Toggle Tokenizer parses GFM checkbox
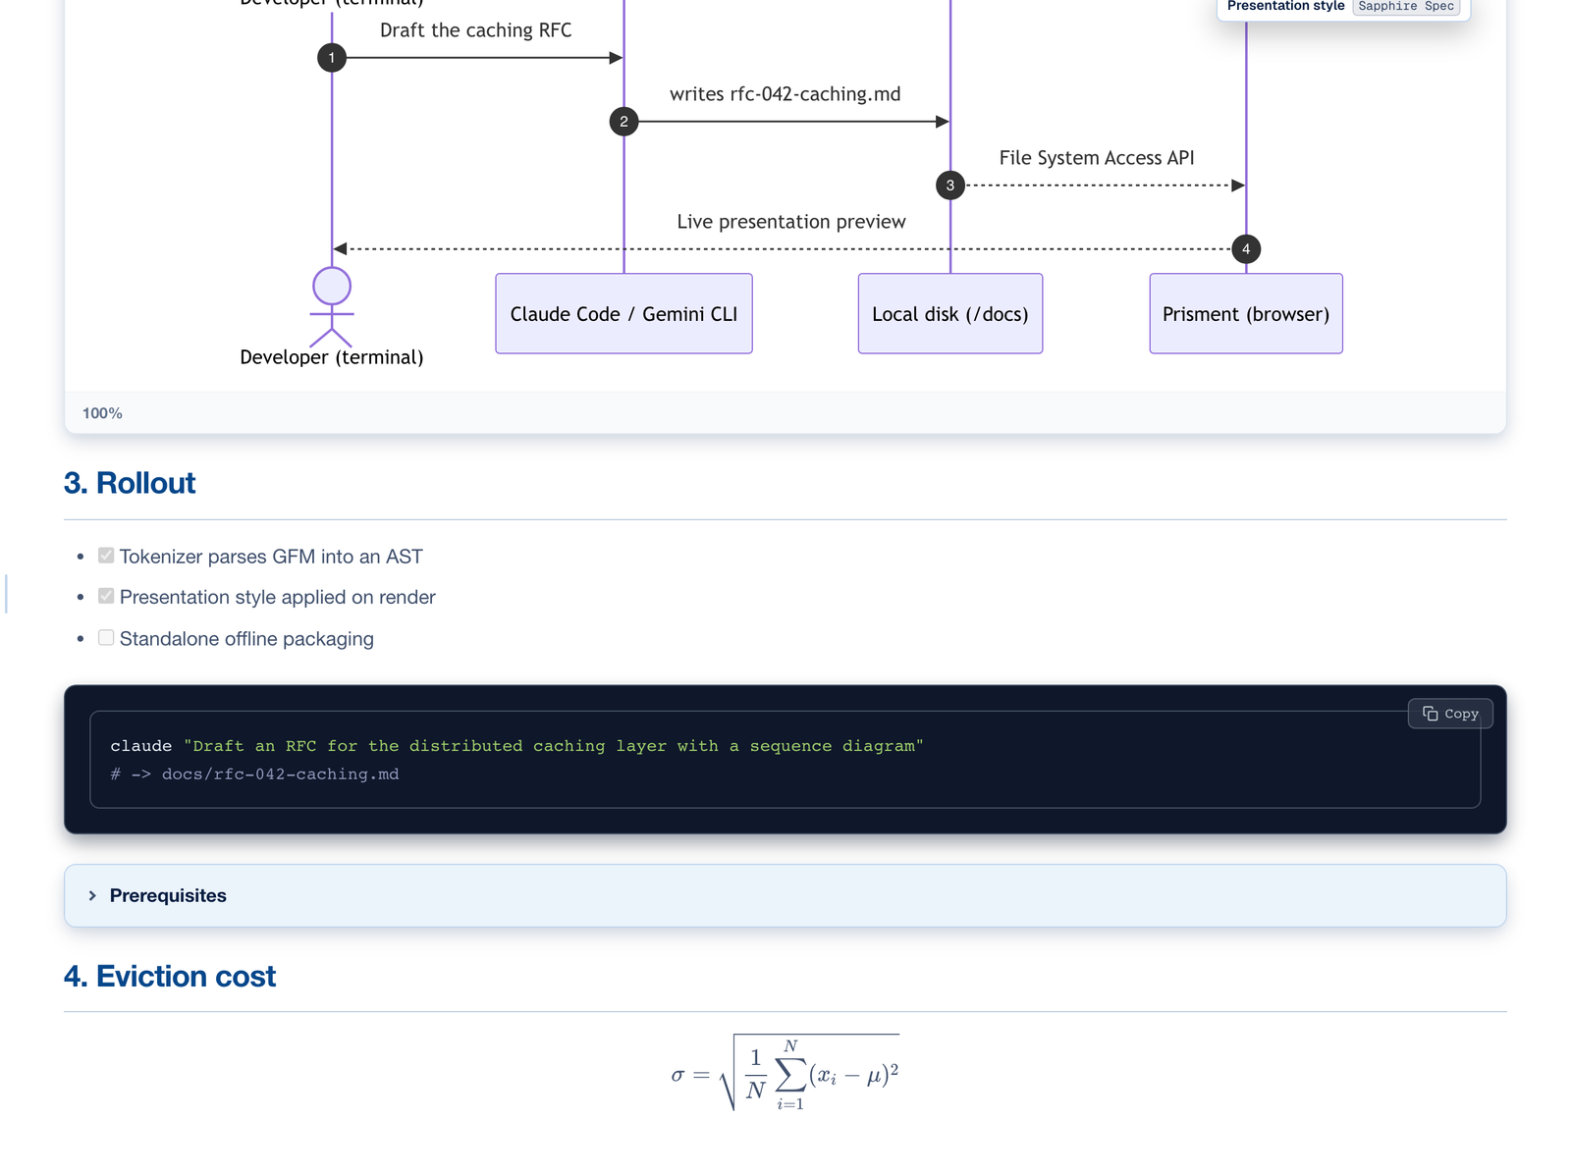The image size is (1571, 1173). [x=106, y=556]
